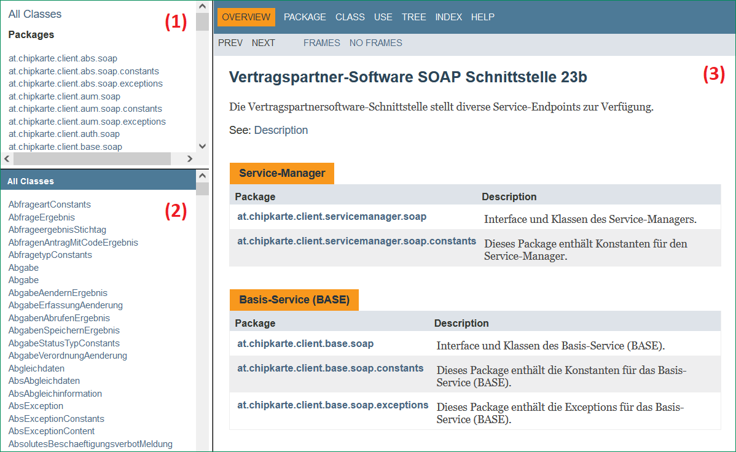
Task: Open class AbgabeVerordnungAenderung
Action: click(68, 356)
